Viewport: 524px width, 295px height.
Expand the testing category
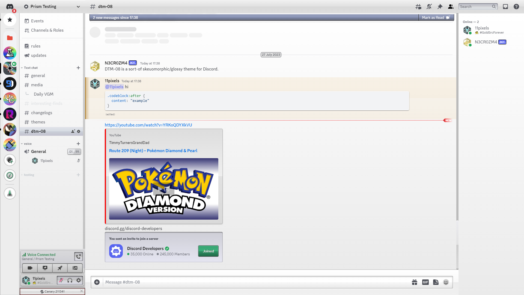[29, 175]
